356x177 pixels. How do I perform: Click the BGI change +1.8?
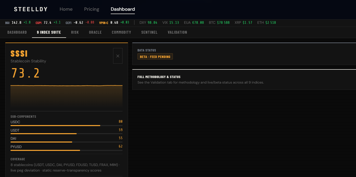pos(27,22)
